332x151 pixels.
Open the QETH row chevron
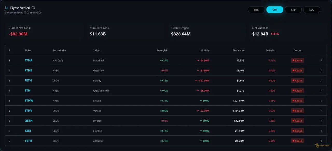click(321, 121)
